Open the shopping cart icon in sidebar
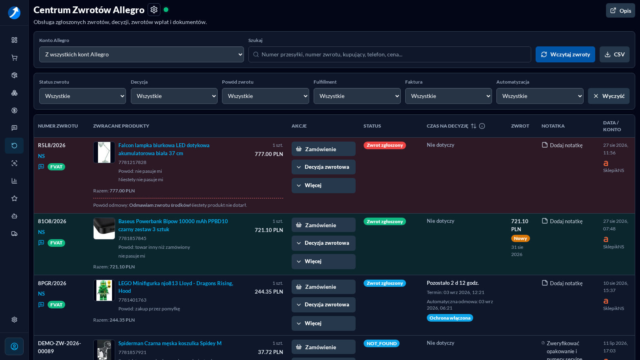 click(x=14, y=58)
